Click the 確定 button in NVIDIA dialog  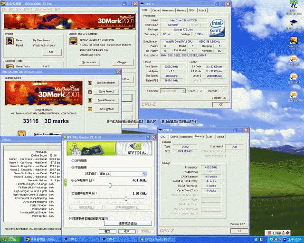tap(107, 232)
